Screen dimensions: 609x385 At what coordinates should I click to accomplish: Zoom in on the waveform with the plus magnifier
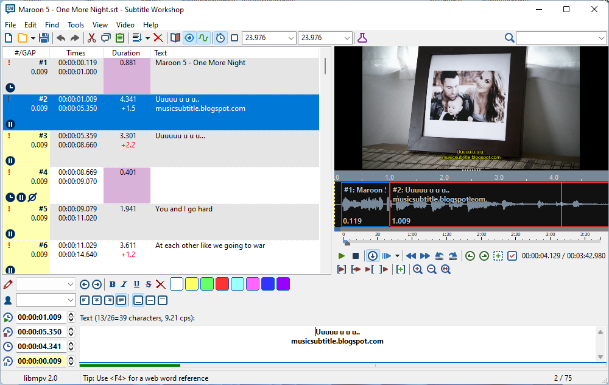(x=418, y=269)
